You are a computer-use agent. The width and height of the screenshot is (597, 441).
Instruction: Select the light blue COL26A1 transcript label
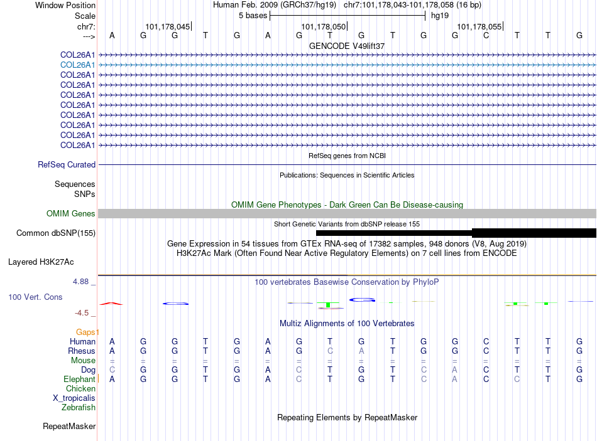pos(77,65)
